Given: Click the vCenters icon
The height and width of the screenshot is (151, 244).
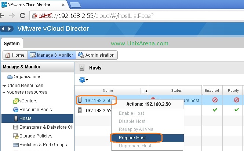Looking at the screenshot, I should pyautogui.click(x=16, y=101).
